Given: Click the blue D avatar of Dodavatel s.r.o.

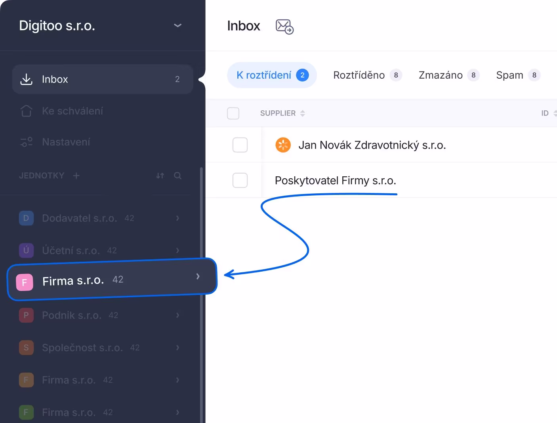Looking at the screenshot, I should [26, 218].
